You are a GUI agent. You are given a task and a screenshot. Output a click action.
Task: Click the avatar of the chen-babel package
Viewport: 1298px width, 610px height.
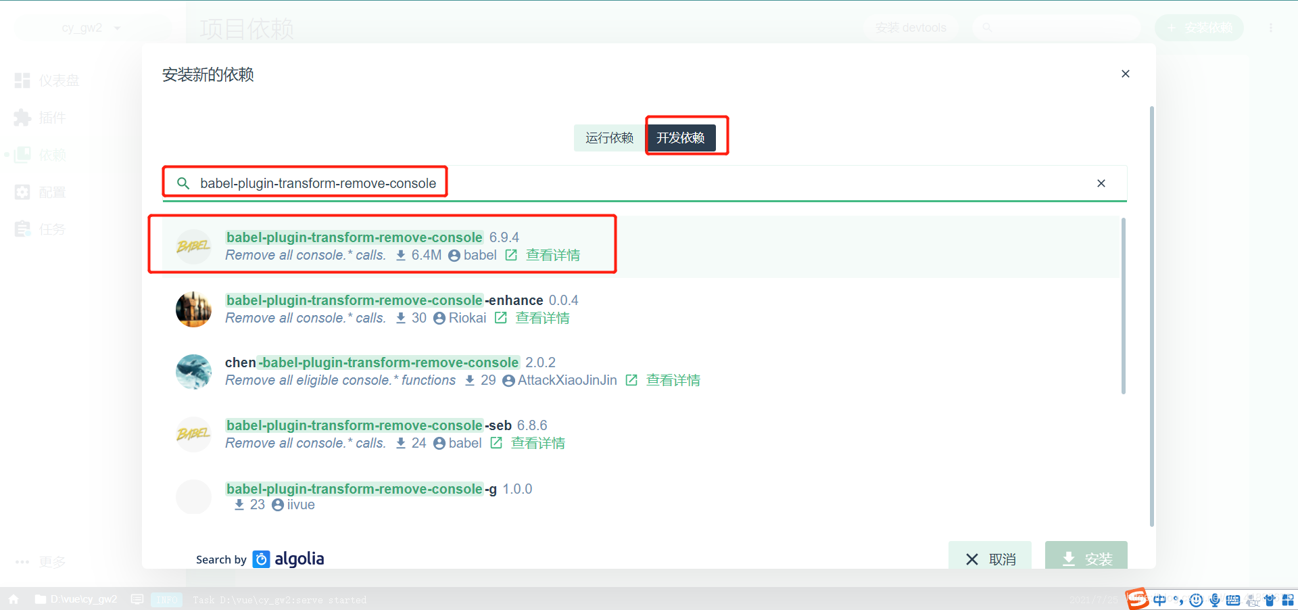tap(193, 371)
